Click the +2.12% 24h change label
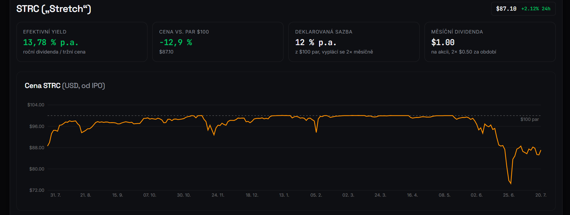The image size is (570, 215). point(536,9)
